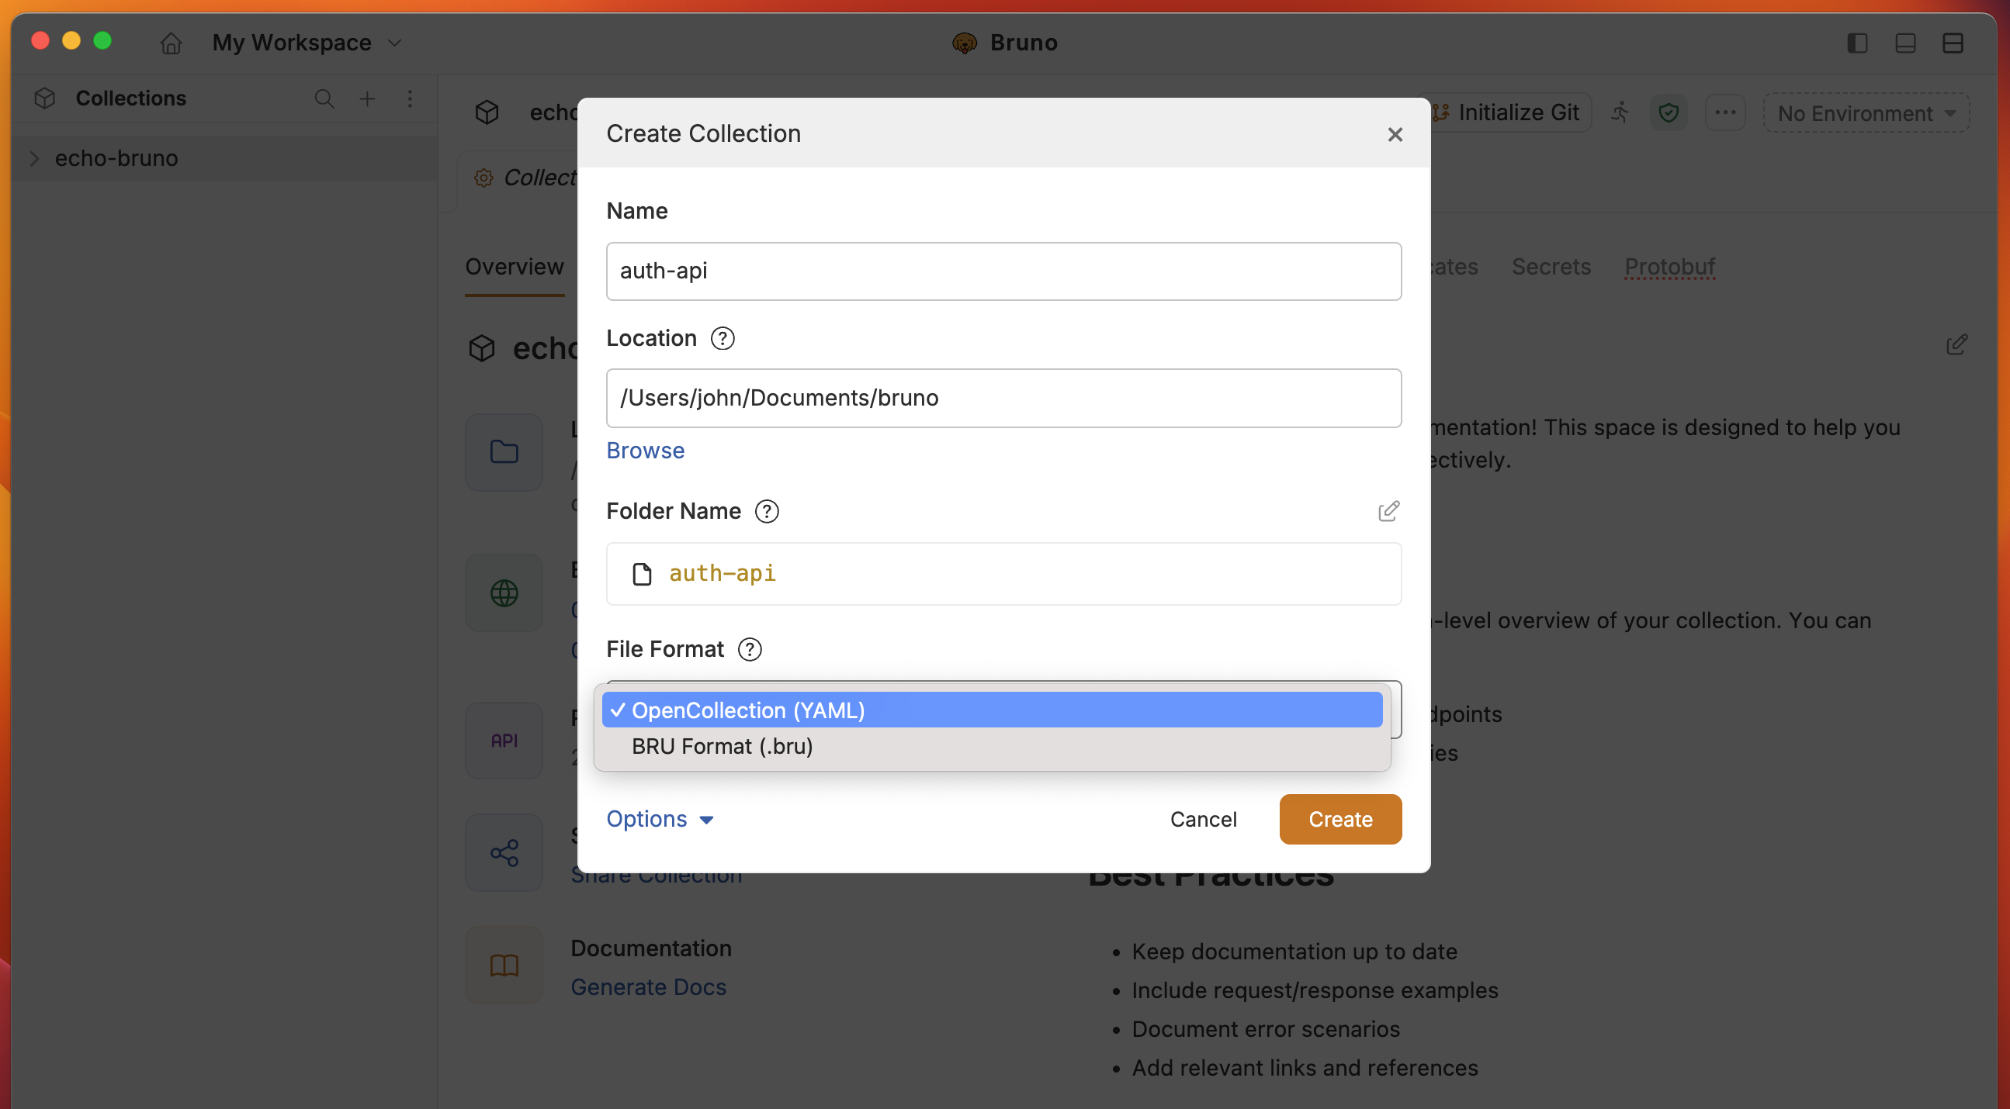Show File Format help icon
The height and width of the screenshot is (1109, 2010).
[750, 649]
